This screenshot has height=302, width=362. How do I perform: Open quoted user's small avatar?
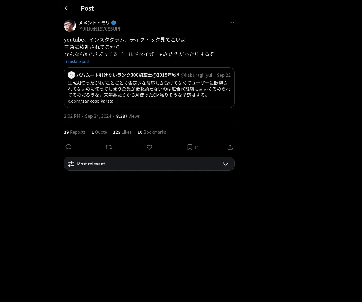[x=71, y=75]
